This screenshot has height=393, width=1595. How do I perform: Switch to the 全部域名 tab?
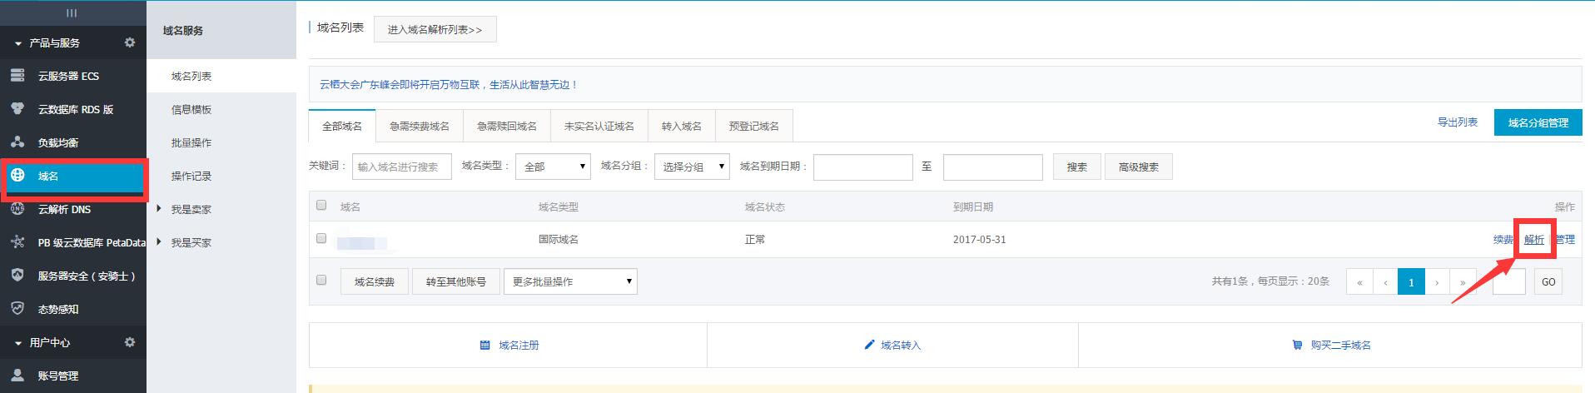tap(342, 126)
